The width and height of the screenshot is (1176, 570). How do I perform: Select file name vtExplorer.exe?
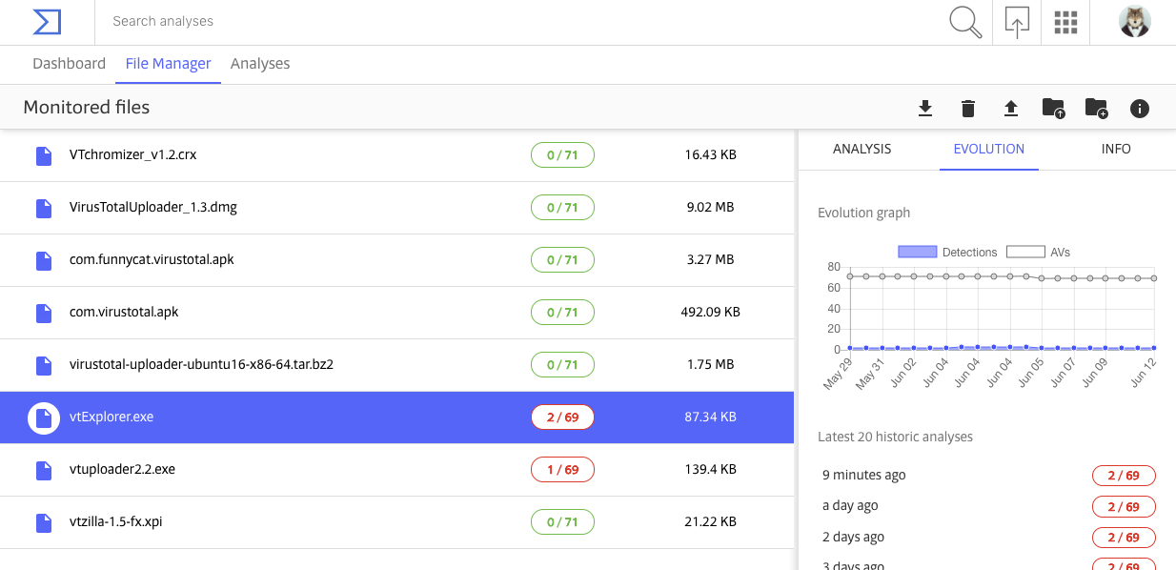112,417
